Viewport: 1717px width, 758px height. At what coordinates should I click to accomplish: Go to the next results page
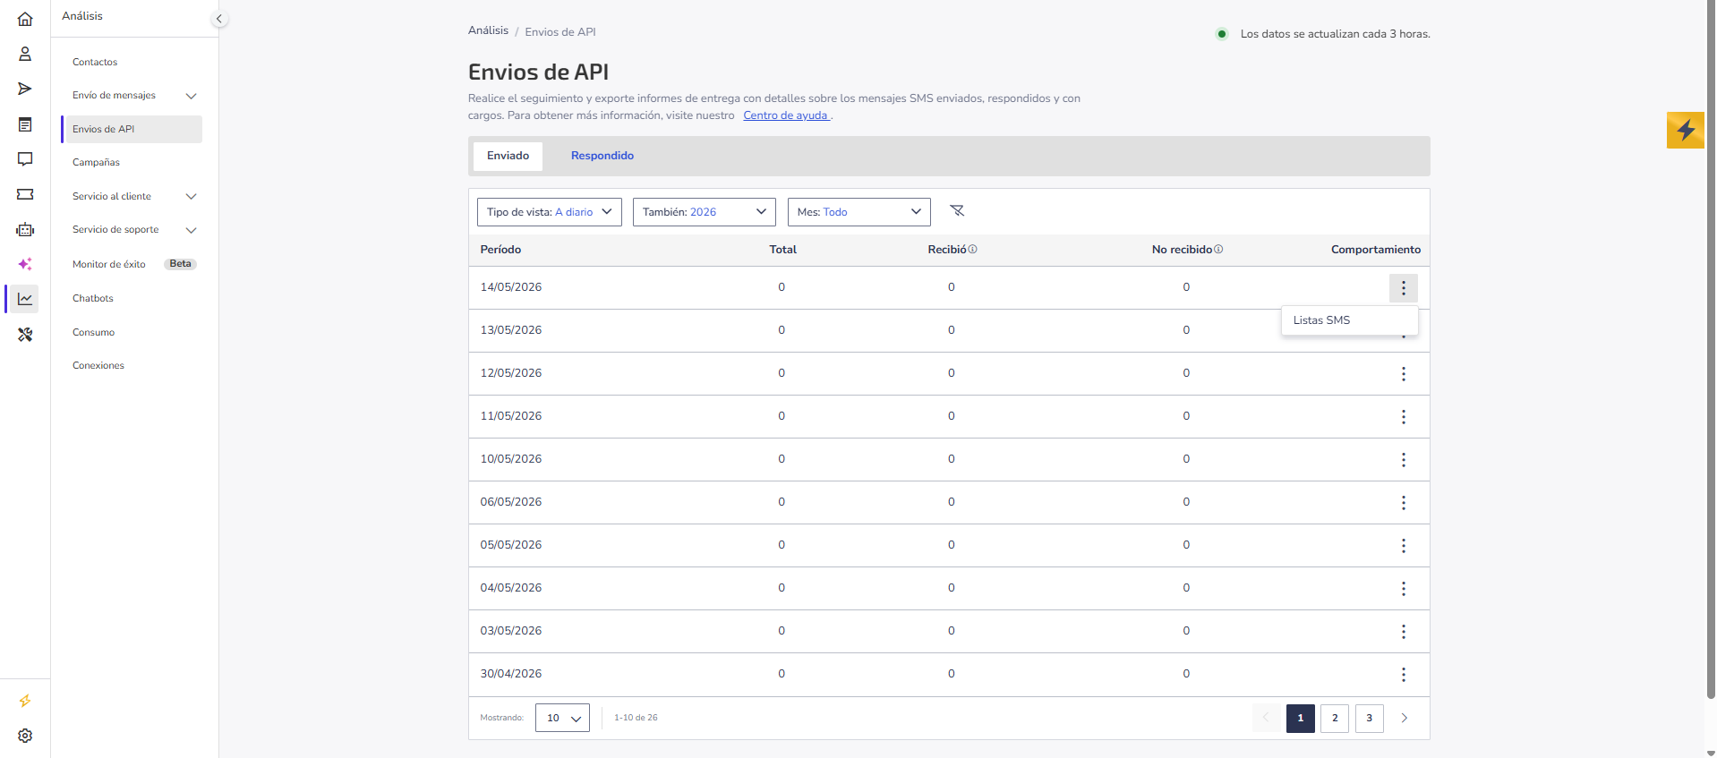(1404, 718)
